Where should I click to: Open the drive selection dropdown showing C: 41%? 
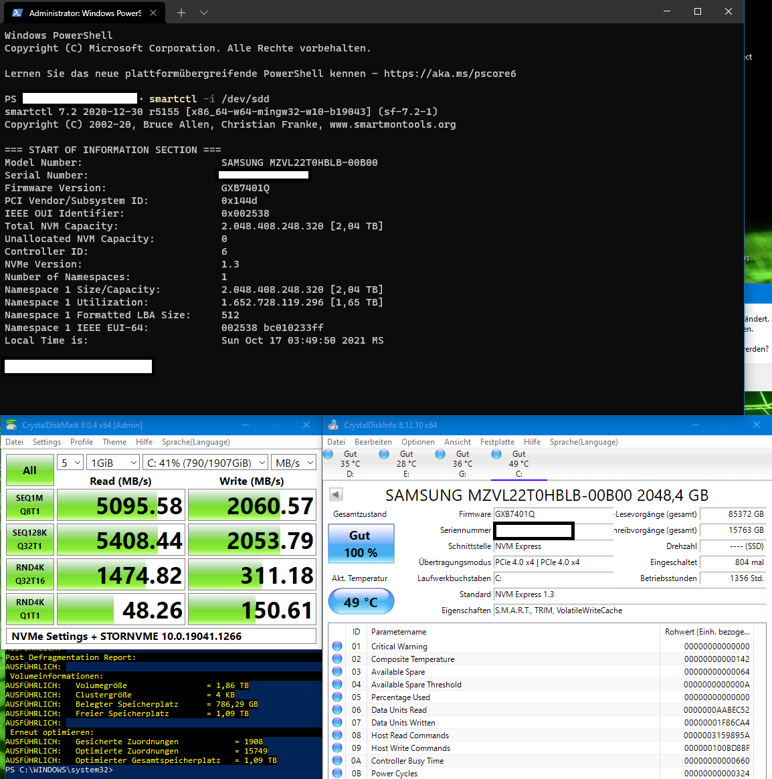[x=205, y=463]
